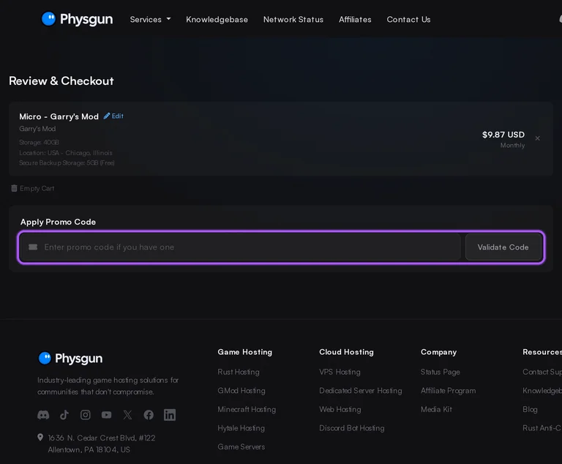This screenshot has width=562, height=464.
Task: Open the Affiliates page
Action: click(355, 19)
